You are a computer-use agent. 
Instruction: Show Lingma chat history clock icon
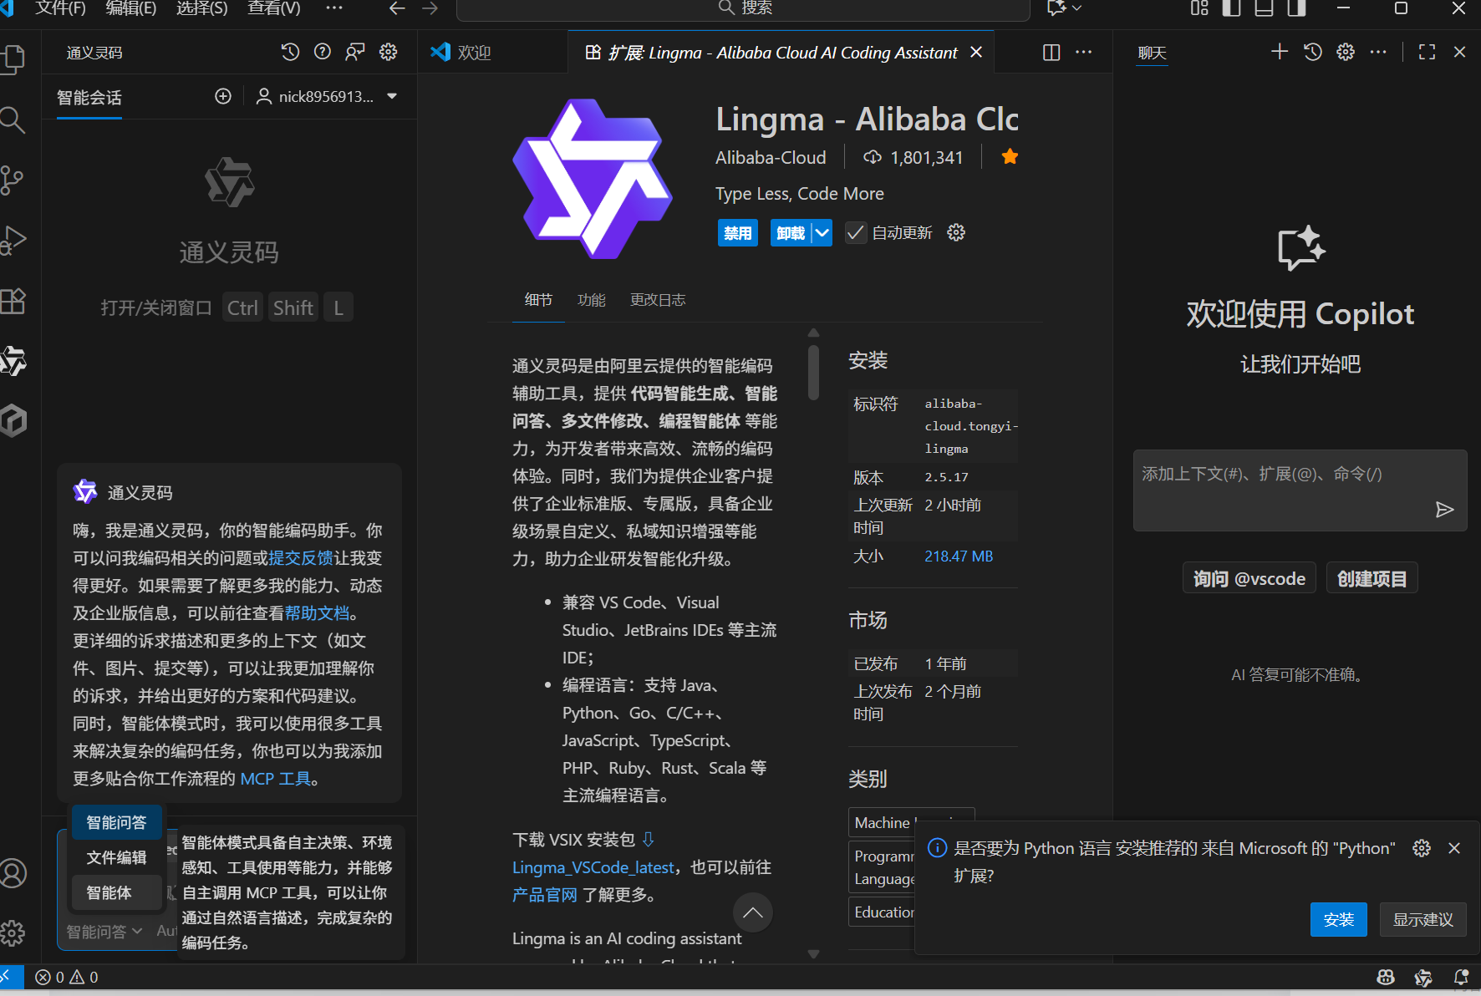click(290, 52)
